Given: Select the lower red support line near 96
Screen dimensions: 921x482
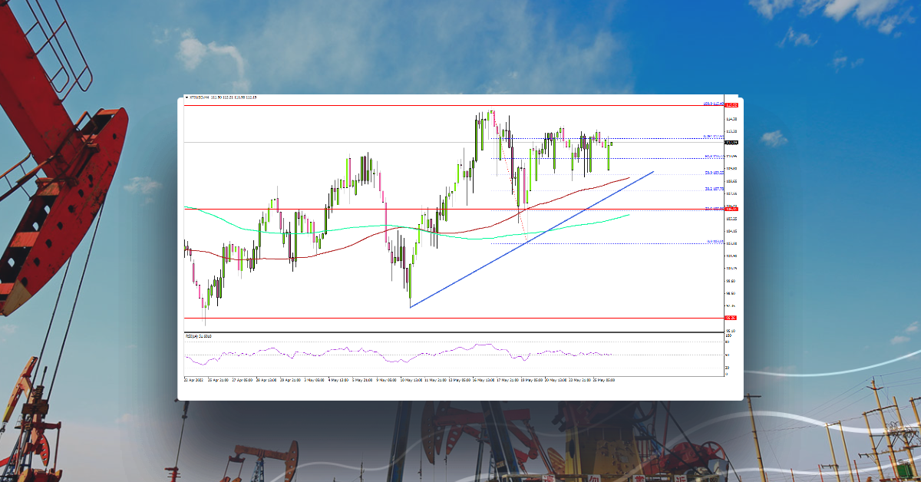Looking at the screenshot, I should [x=384, y=315].
